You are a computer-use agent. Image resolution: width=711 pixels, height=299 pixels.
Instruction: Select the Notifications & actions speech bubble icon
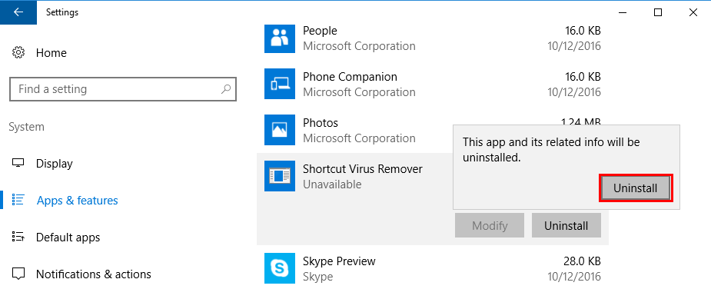18,274
